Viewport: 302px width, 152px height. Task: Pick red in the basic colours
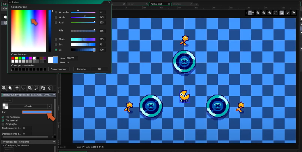tap(13, 58)
